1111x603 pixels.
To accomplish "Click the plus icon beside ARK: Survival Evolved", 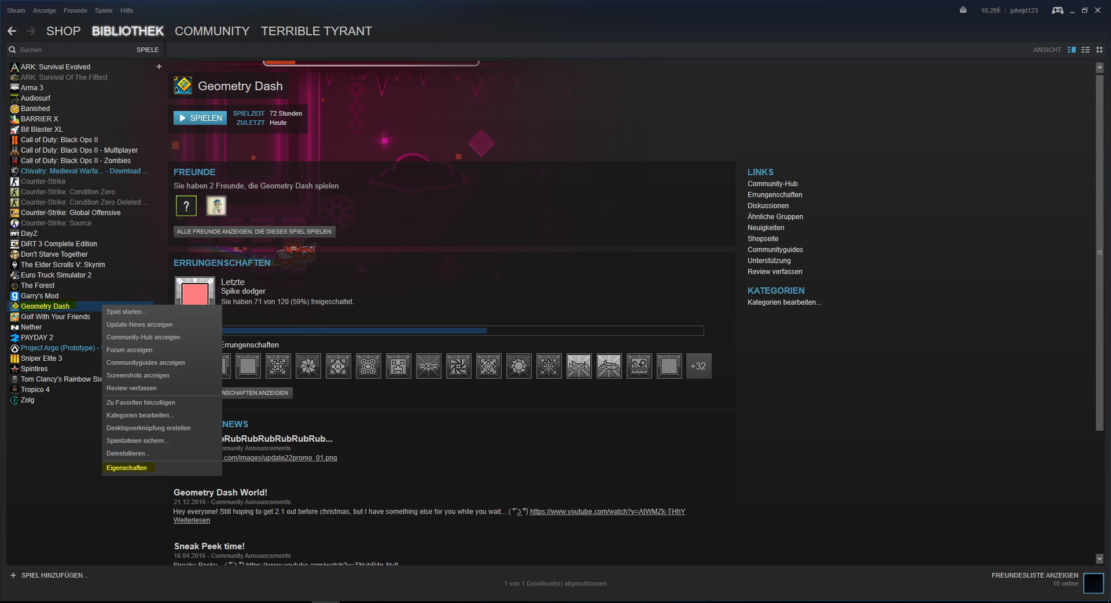I will coord(159,66).
